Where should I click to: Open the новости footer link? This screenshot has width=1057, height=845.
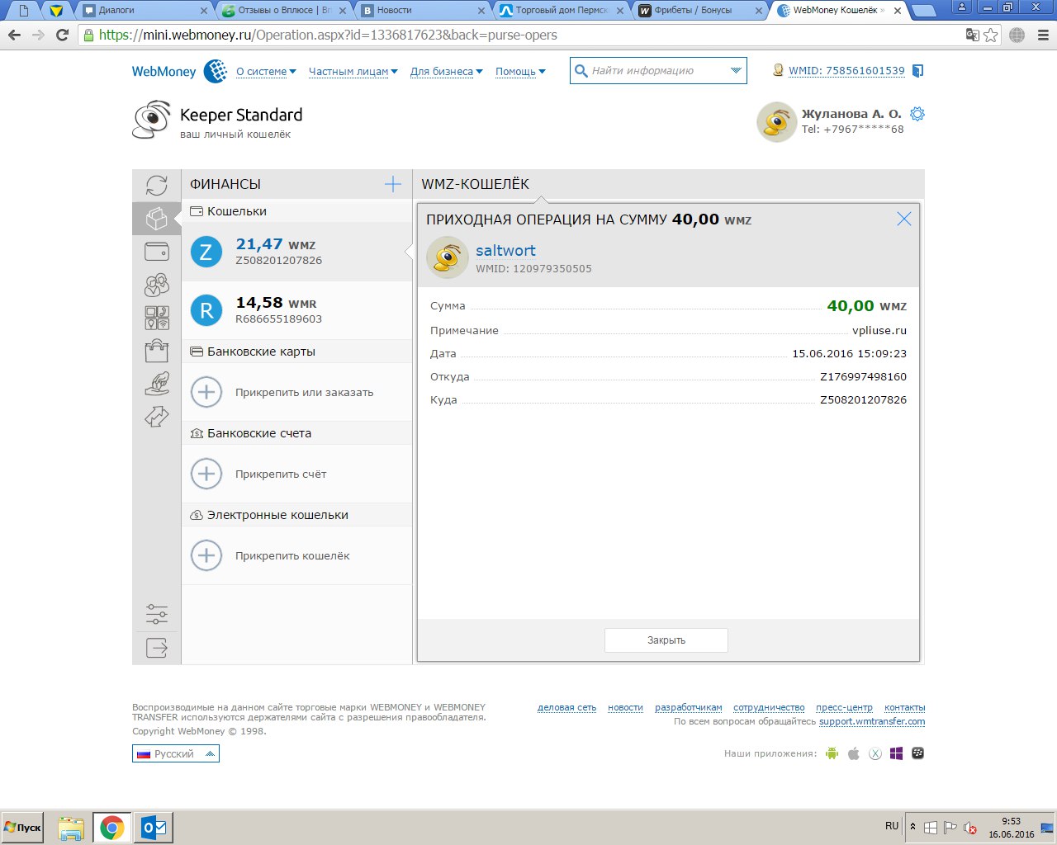[625, 707]
